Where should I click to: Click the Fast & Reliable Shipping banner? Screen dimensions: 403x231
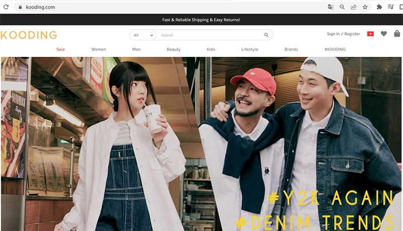click(x=201, y=20)
